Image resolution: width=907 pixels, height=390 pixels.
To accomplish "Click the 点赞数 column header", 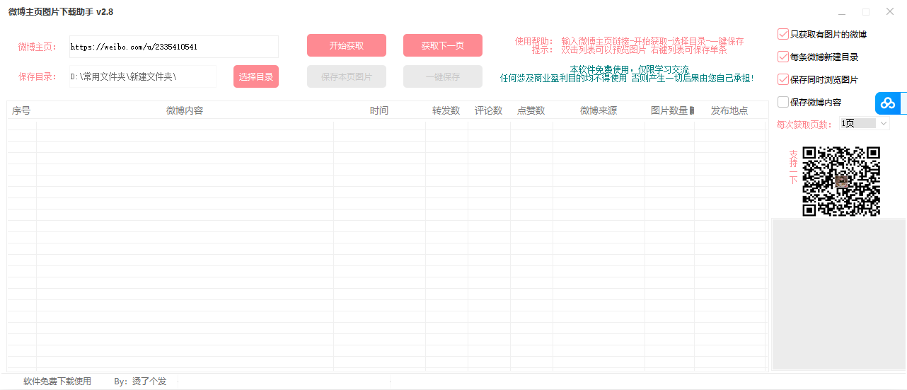I will [531, 110].
